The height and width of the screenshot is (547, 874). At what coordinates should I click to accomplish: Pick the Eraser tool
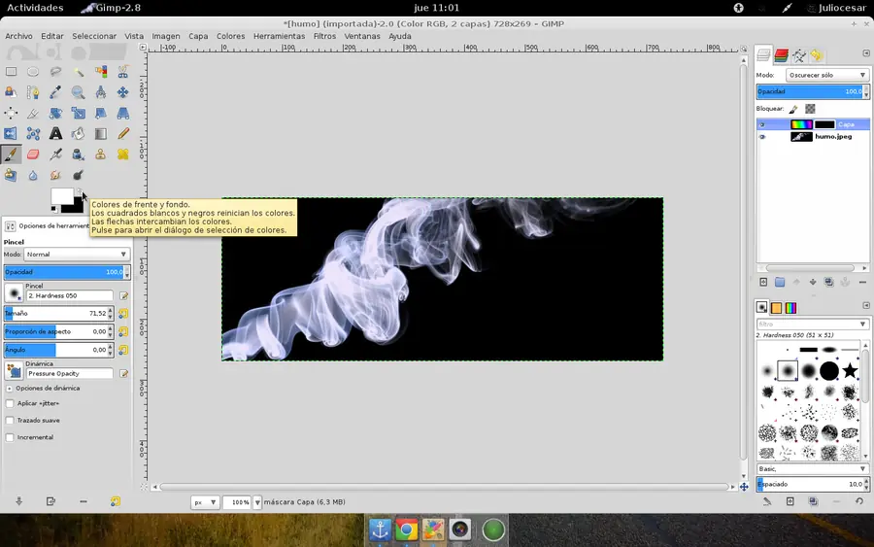click(x=33, y=154)
